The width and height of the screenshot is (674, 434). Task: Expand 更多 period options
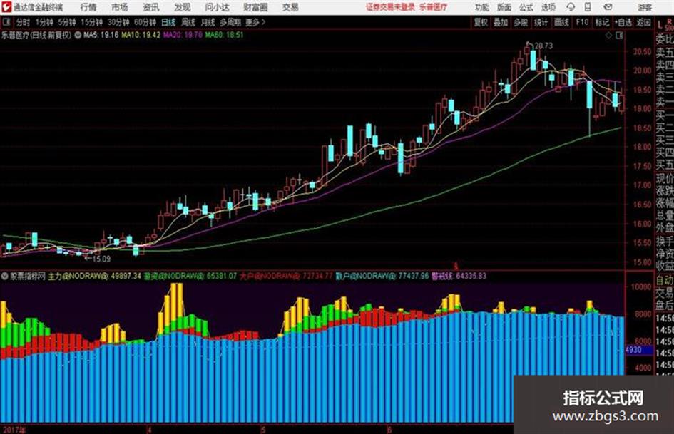click(255, 22)
